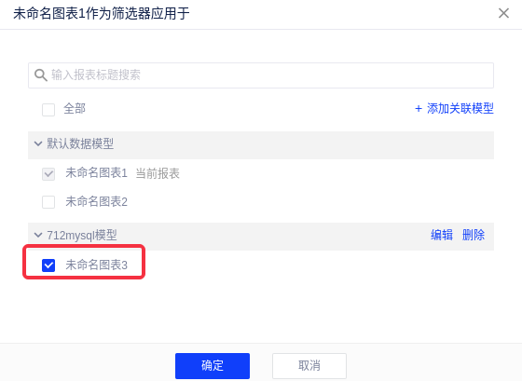
Task: Click the 全部 label text
Action: coord(75,109)
